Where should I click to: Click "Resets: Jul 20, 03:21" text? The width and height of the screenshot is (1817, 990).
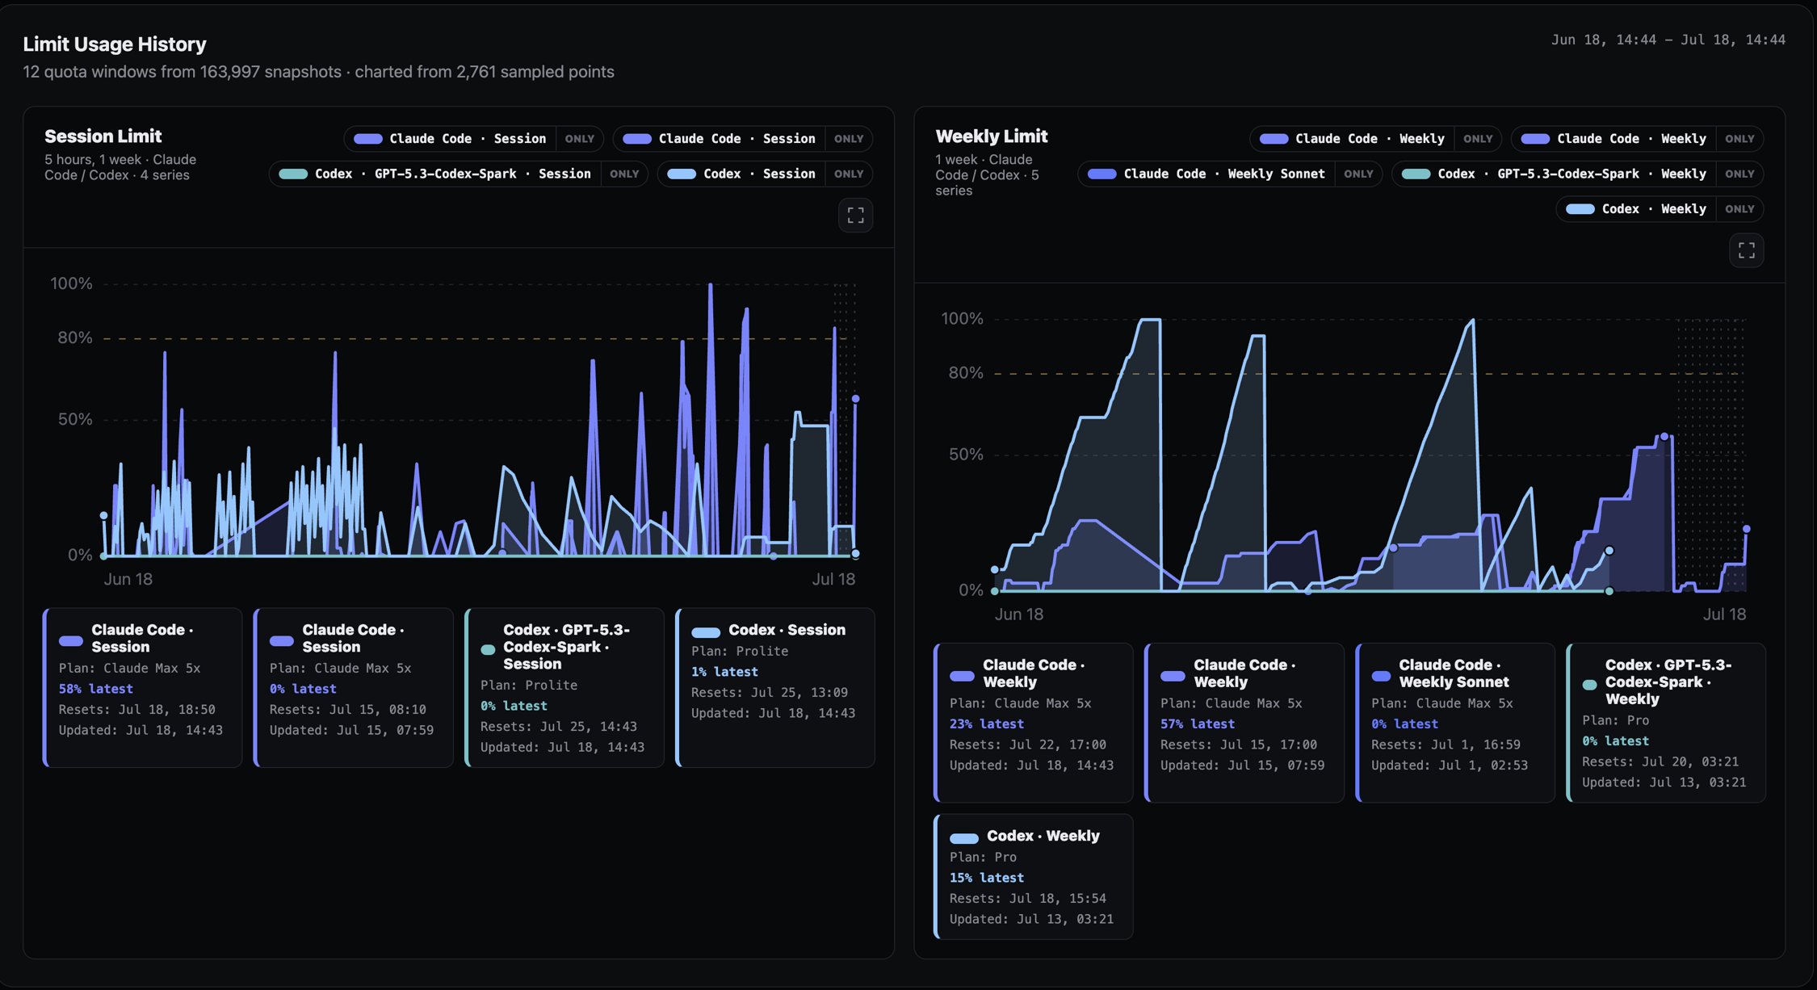pos(1660,761)
